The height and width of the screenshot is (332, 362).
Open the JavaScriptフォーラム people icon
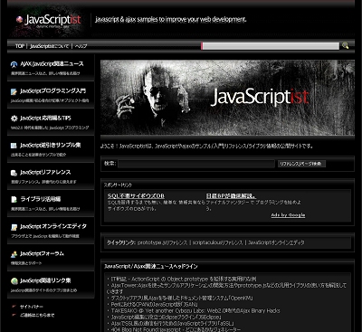pyautogui.click(x=14, y=254)
